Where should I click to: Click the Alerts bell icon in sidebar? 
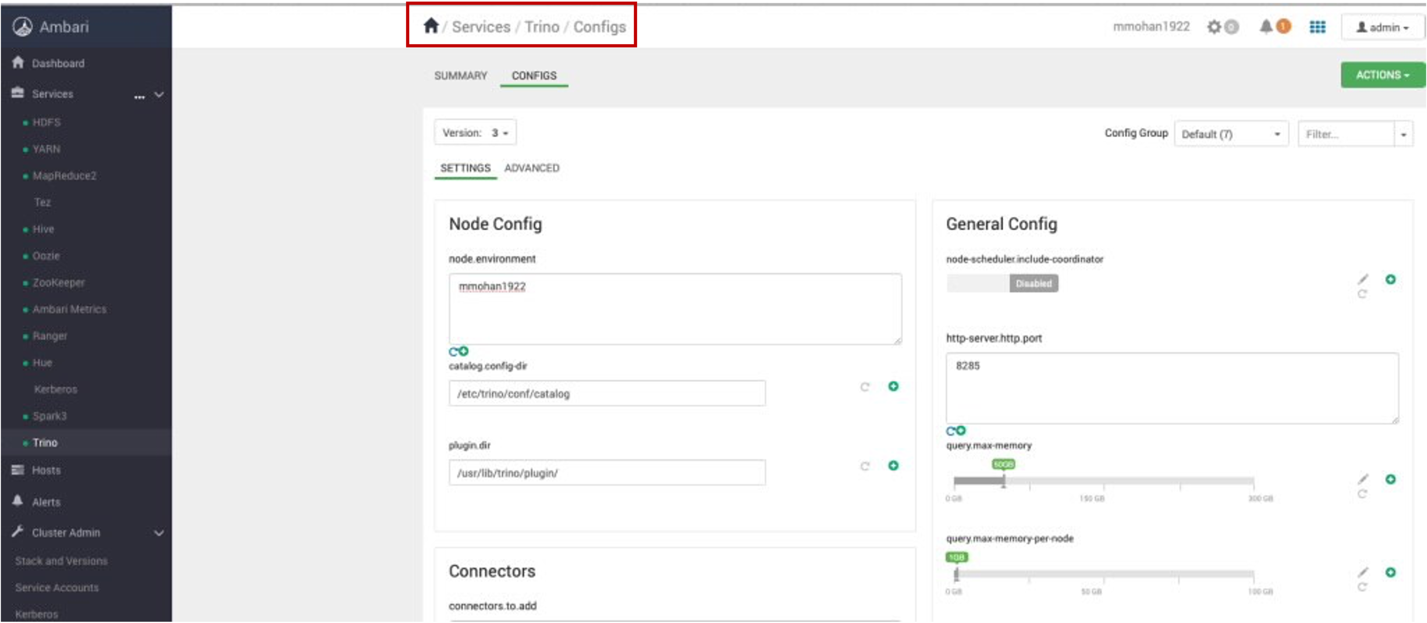coord(18,501)
